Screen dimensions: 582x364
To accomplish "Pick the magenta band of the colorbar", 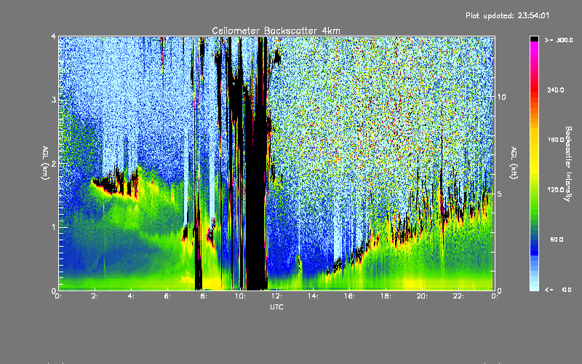I will tap(534, 48).
